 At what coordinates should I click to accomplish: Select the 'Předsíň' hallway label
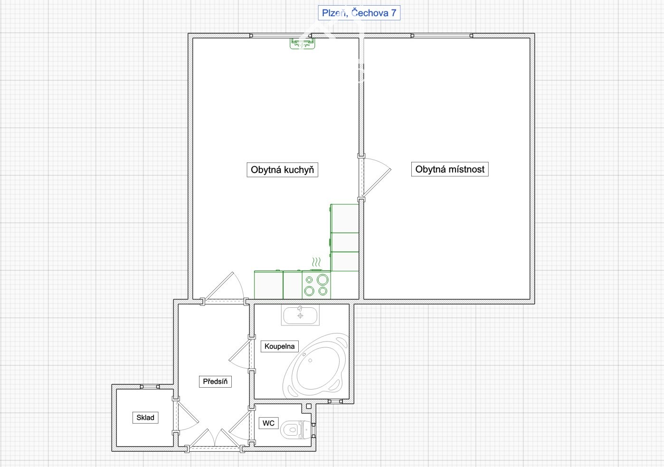click(x=215, y=381)
